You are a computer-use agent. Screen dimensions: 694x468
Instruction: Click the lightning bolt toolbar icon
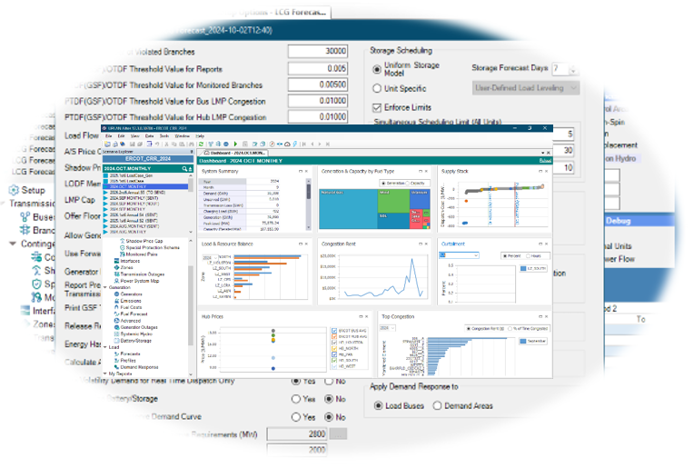point(295,144)
